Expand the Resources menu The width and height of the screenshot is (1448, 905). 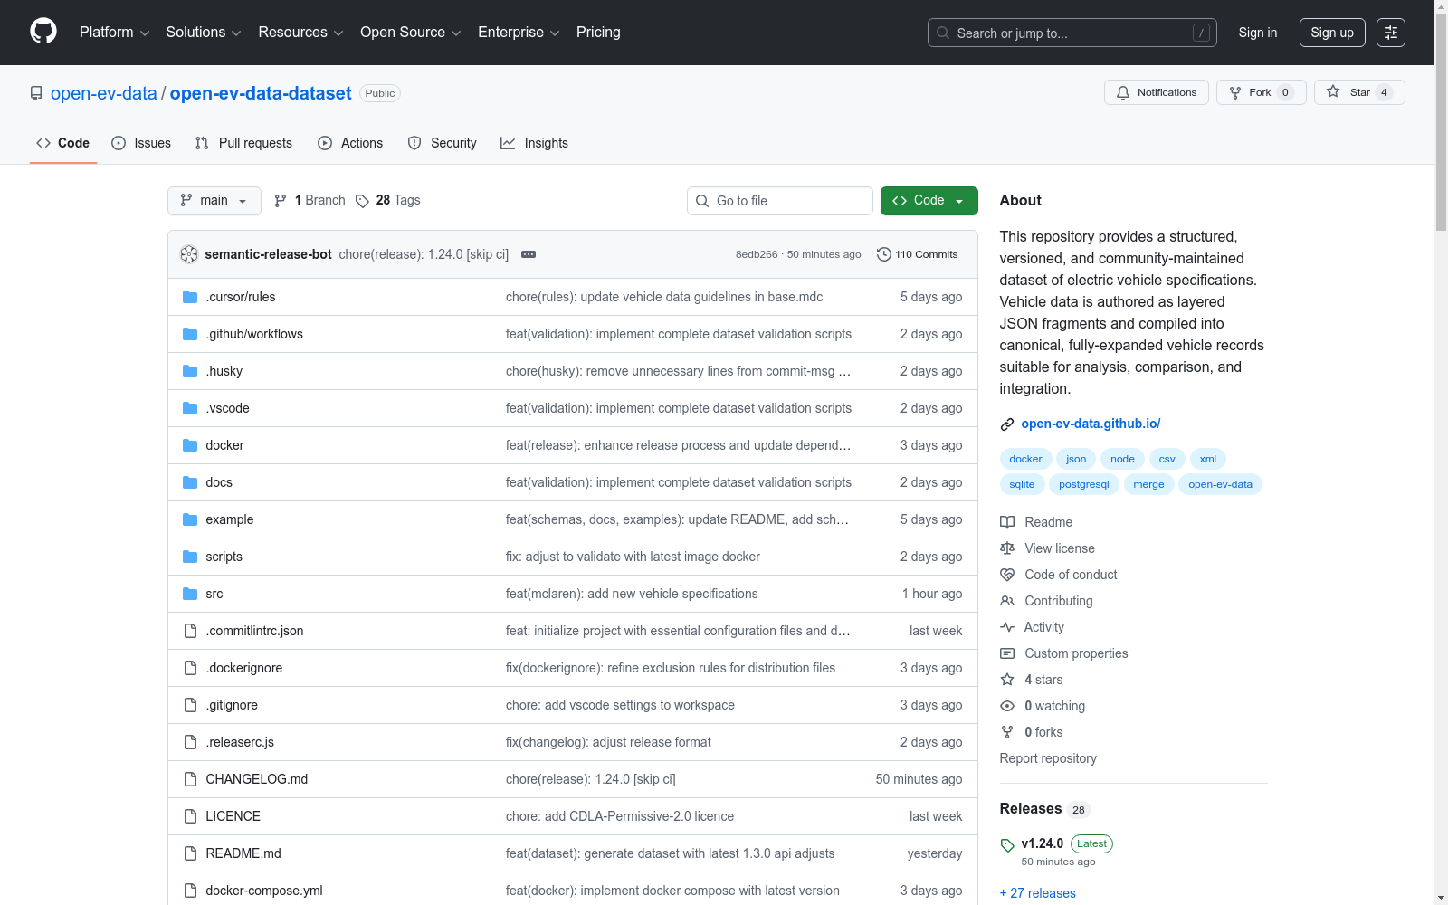[x=300, y=33]
